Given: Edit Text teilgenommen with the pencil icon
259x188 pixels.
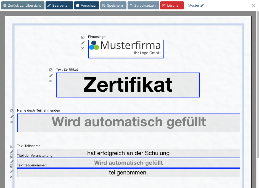Looking at the screenshot, I should tap(12, 171).
